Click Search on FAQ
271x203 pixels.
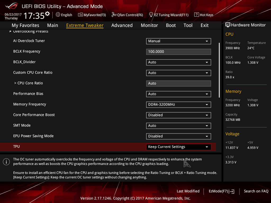point(256,191)
